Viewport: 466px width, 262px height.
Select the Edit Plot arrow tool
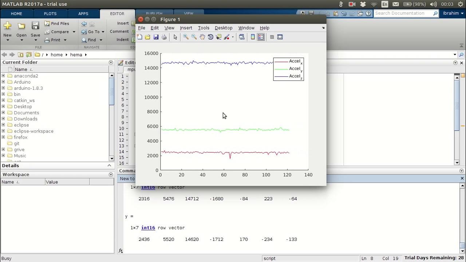point(175,37)
